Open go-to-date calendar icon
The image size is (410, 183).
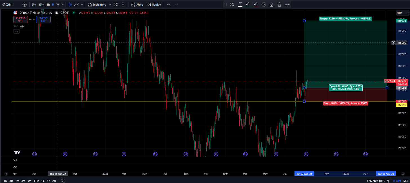click(x=63, y=180)
